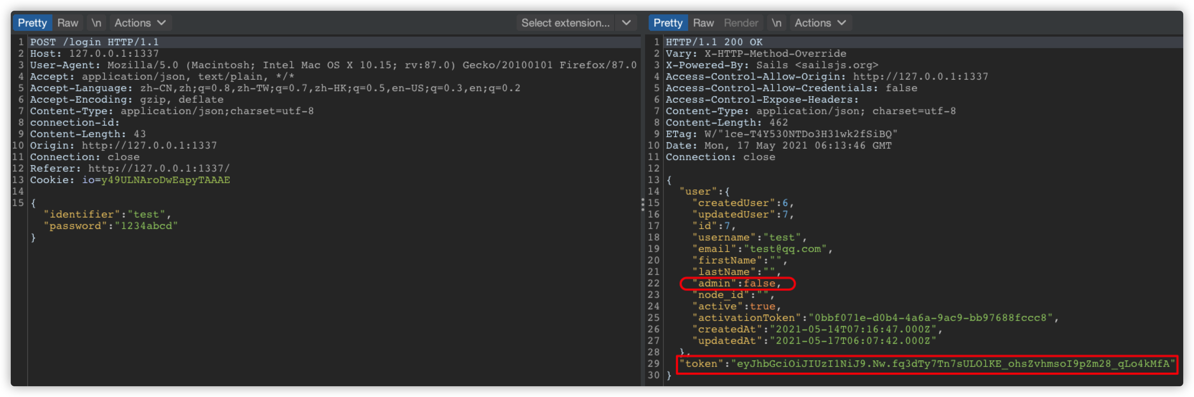
Task: Click the "token" value in response
Action: [953, 364]
